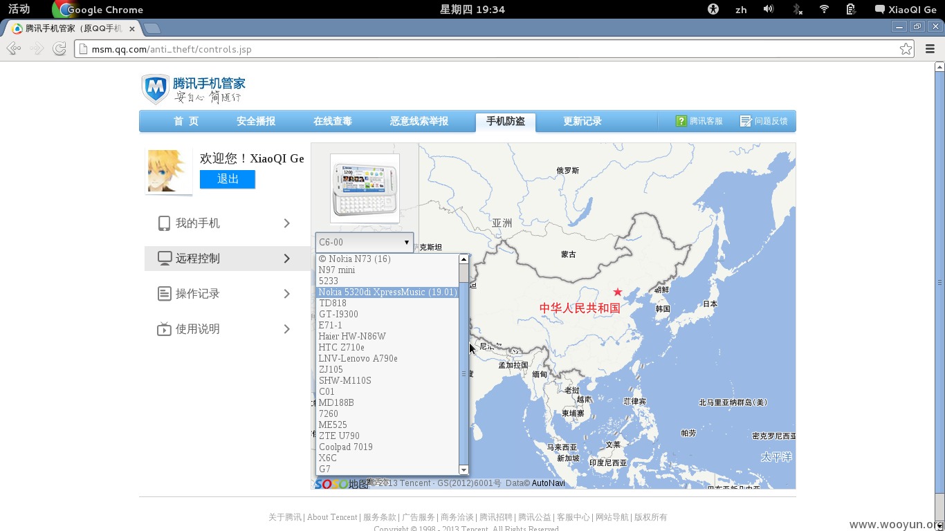Open the volume icon in the top panel

coord(768,9)
